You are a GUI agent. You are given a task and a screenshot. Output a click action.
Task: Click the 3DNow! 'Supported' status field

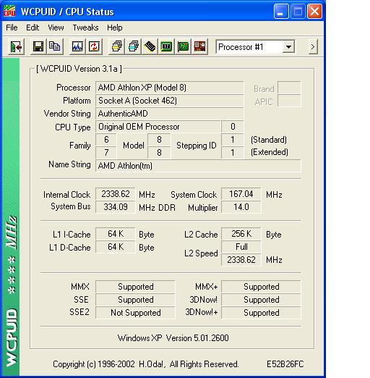point(261,300)
